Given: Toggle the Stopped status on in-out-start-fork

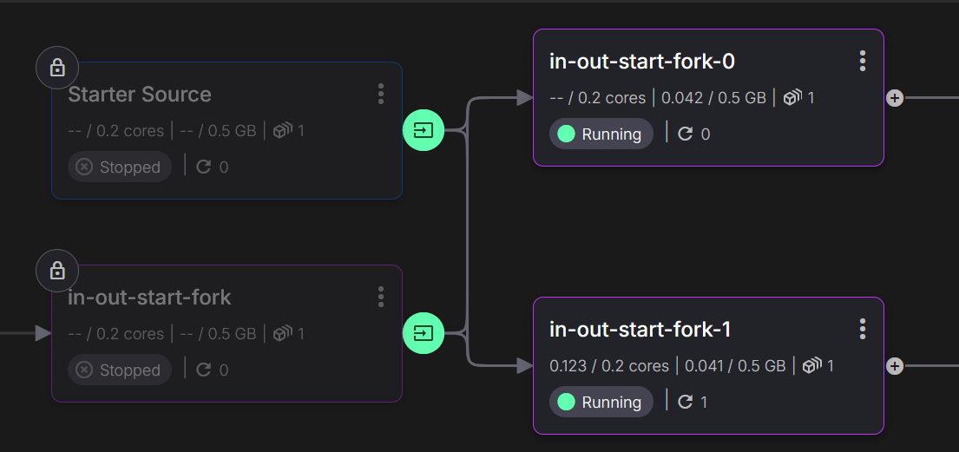Looking at the screenshot, I should coord(119,370).
